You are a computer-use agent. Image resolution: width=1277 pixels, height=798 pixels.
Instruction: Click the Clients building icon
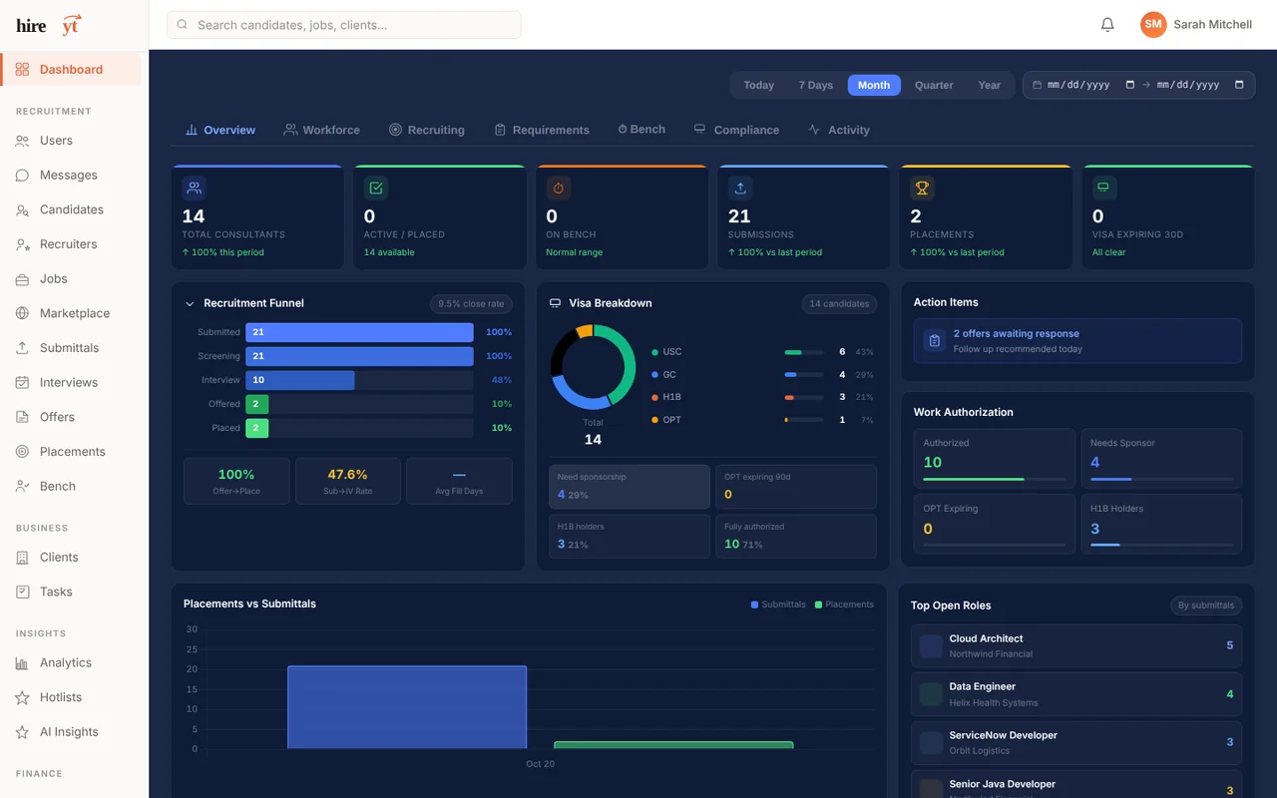pos(22,558)
